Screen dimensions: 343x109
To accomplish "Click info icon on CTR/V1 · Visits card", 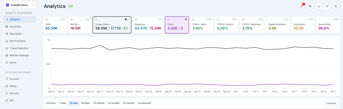I will pyautogui.click(x=193, y=20).
